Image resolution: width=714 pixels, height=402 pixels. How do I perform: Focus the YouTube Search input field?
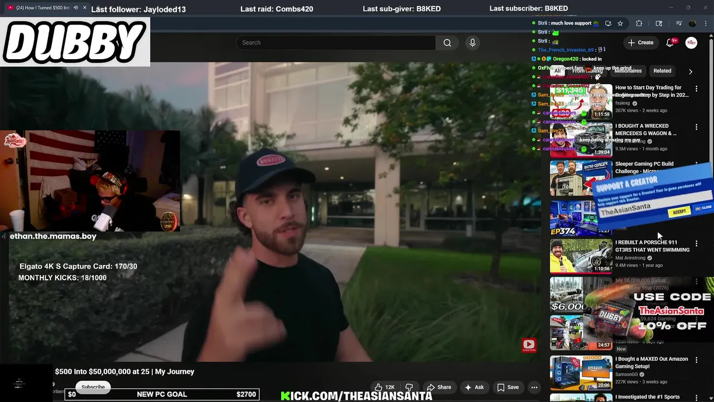(336, 42)
